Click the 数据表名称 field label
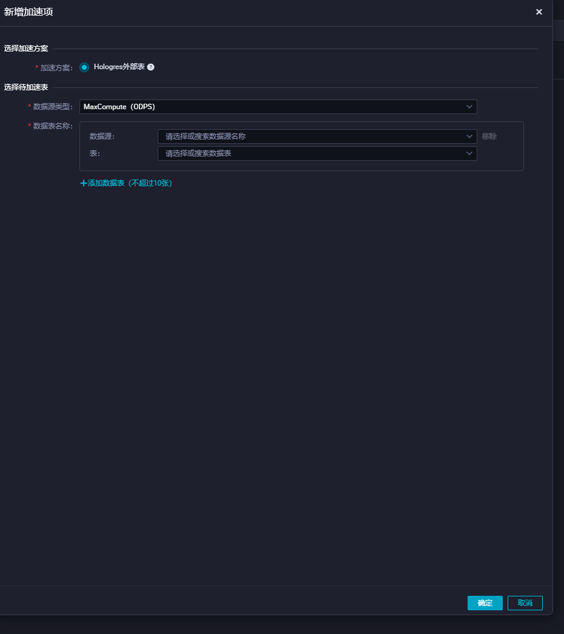This screenshot has width=564, height=634. [x=53, y=126]
